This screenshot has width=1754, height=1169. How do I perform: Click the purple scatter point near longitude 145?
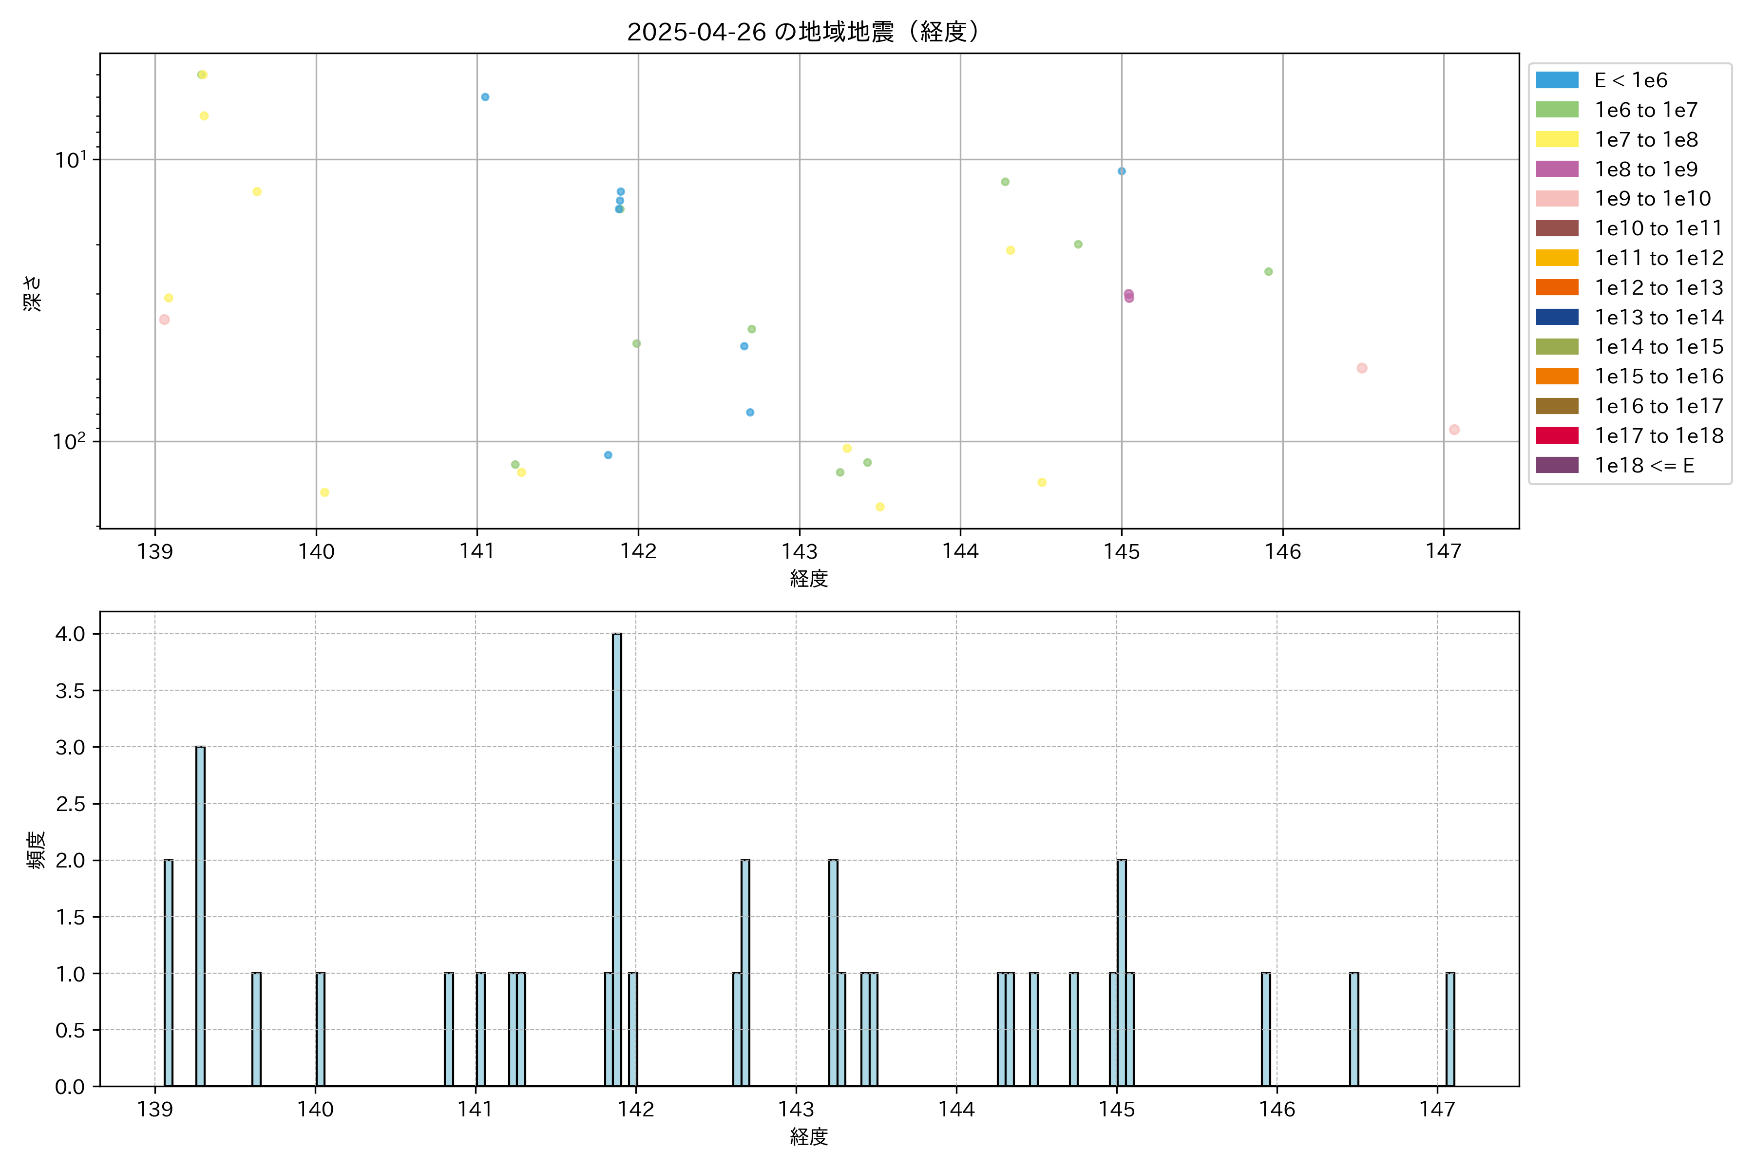[1128, 296]
